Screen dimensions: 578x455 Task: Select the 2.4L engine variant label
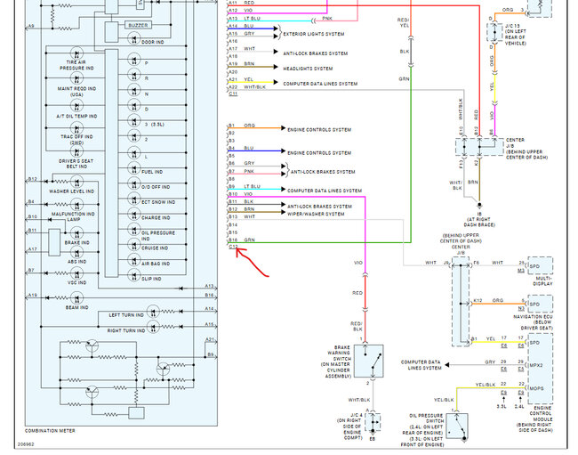click(x=519, y=406)
